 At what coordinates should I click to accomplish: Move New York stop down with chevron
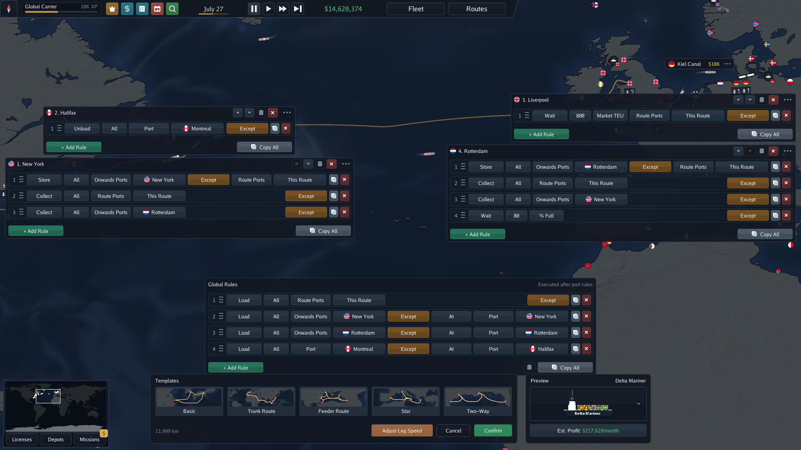click(308, 164)
